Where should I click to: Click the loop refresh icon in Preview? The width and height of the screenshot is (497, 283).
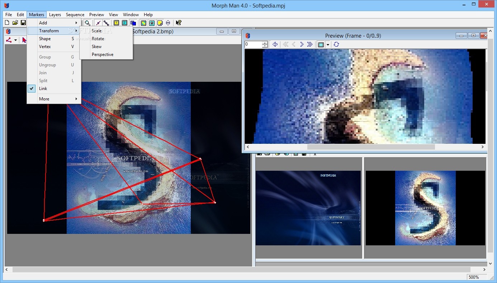tap(336, 44)
